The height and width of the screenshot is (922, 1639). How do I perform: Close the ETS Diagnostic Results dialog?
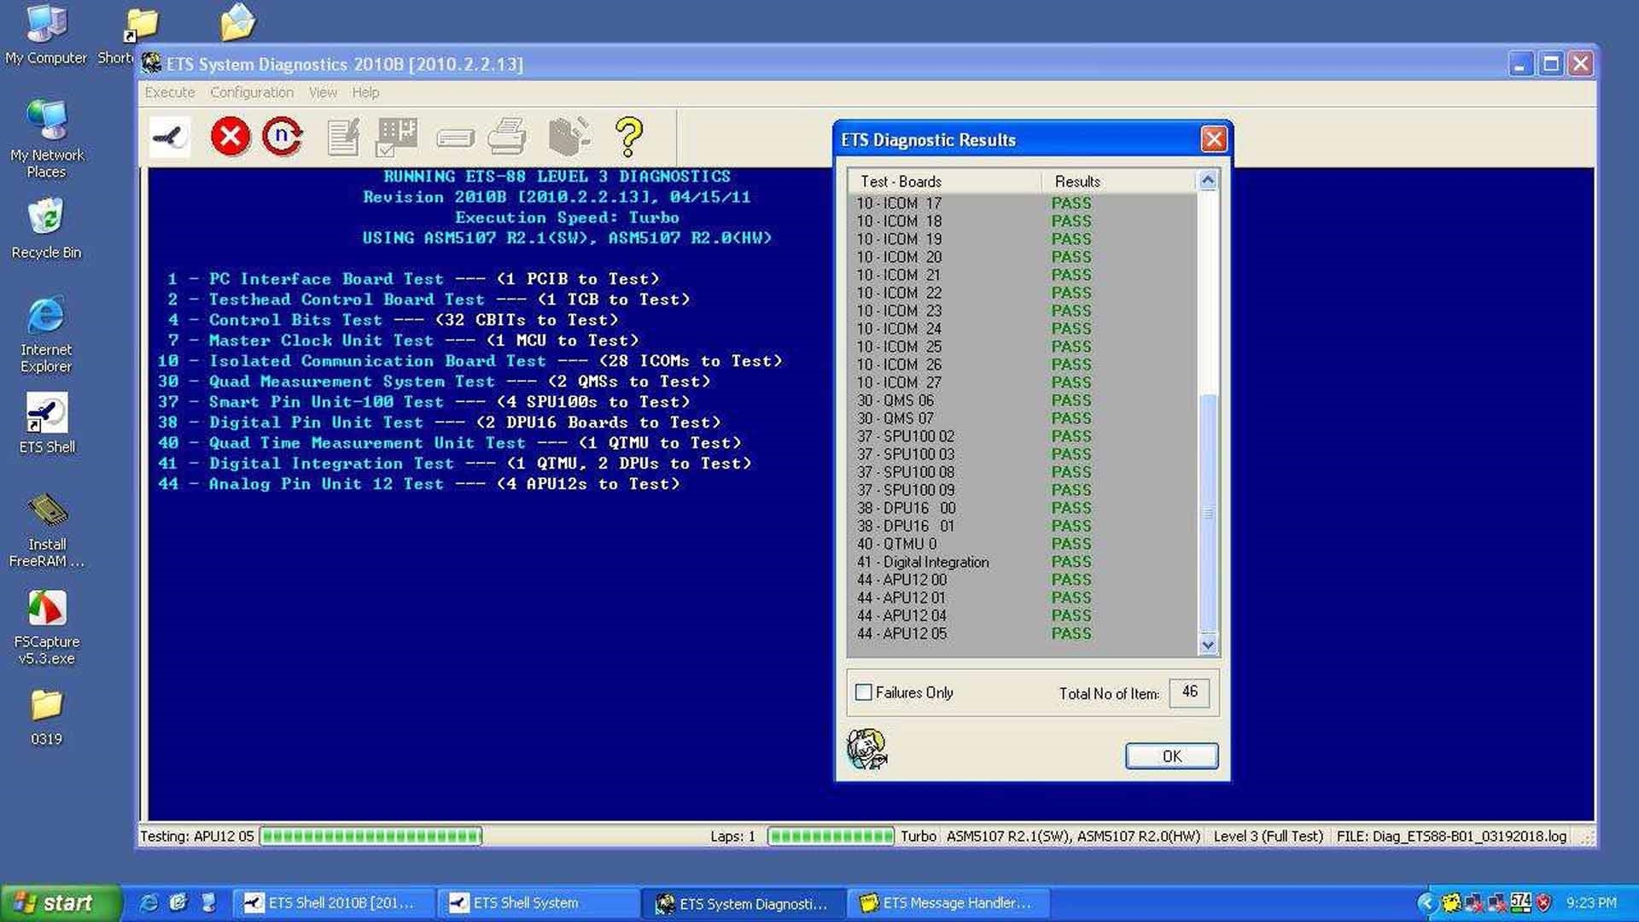point(1213,139)
